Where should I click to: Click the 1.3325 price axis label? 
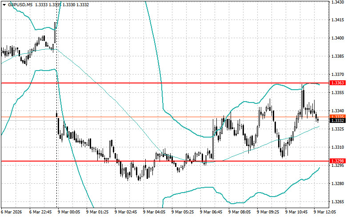(x=338, y=129)
